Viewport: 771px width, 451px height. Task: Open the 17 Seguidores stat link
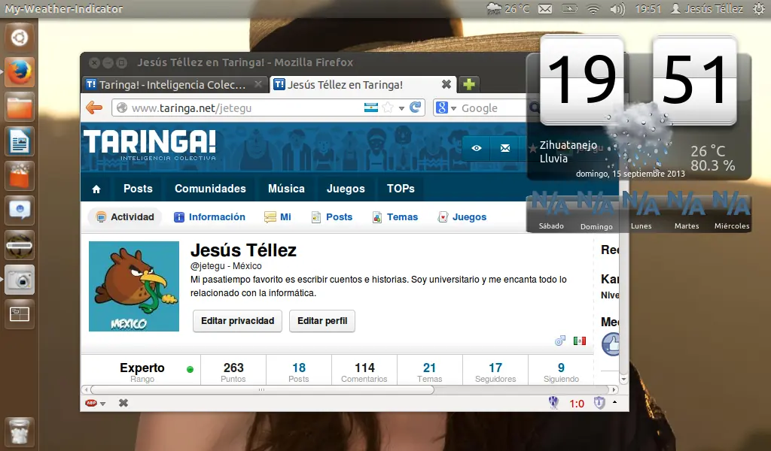tap(495, 373)
